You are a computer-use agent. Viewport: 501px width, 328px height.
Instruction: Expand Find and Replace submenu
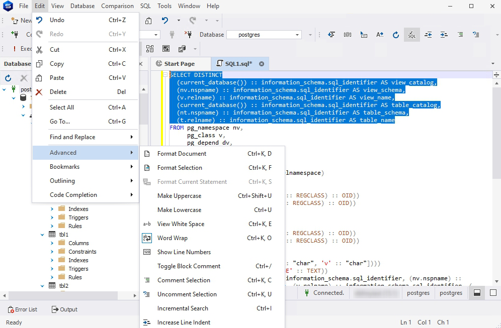pyautogui.click(x=86, y=137)
